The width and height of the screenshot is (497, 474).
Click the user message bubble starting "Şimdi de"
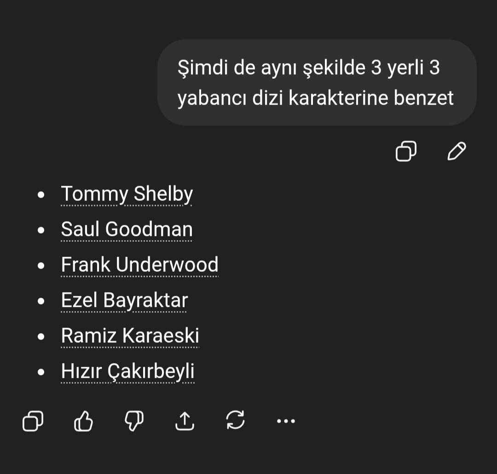click(317, 82)
